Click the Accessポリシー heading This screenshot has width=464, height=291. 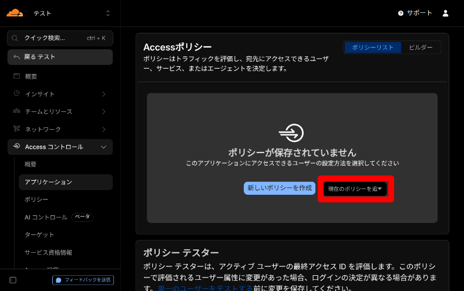pos(177,47)
